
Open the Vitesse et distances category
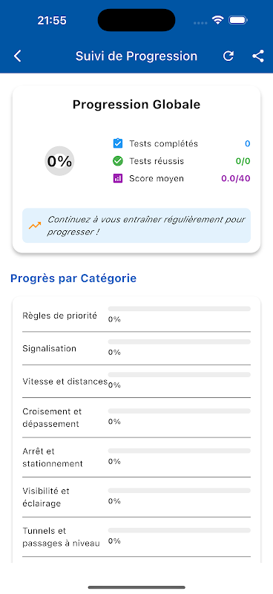click(x=136, y=381)
